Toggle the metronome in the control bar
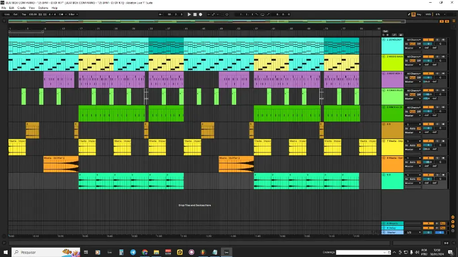This screenshot has width=458, height=257. [61, 14]
